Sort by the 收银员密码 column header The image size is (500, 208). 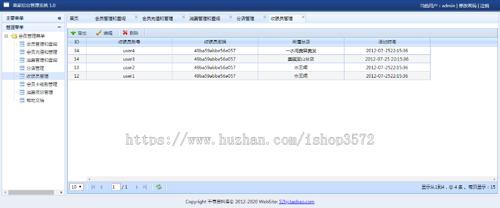coord(215,42)
